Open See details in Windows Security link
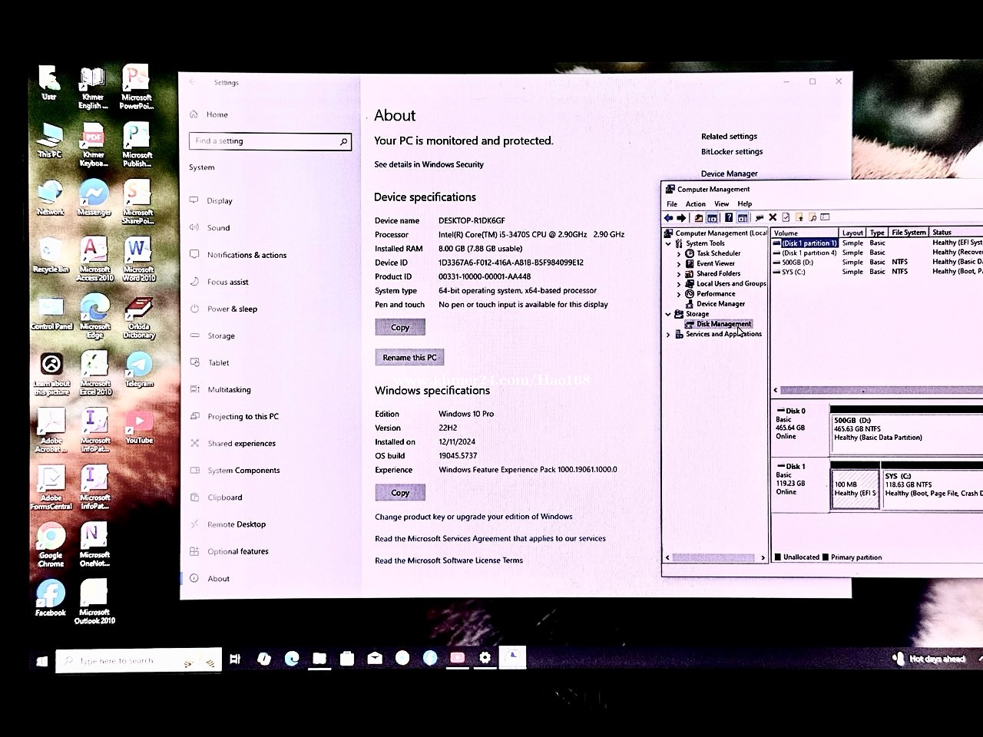Screen dimensions: 983x737 coord(429,164)
